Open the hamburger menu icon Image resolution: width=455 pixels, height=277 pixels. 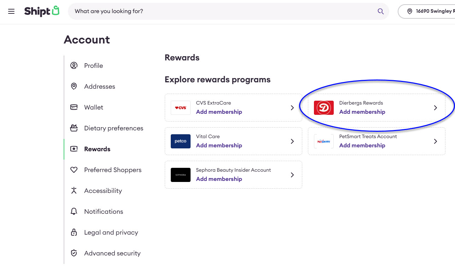(x=11, y=11)
